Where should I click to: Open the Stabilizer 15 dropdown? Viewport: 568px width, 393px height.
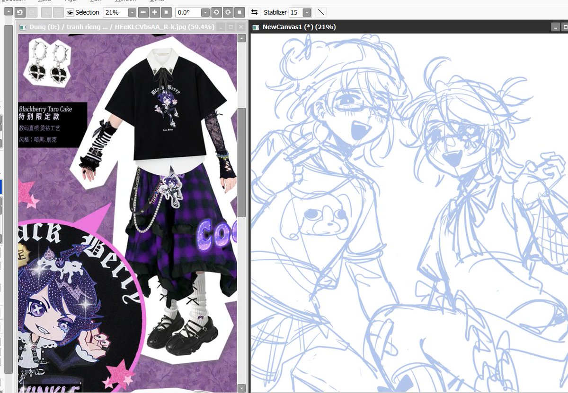(x=307, y=12)
